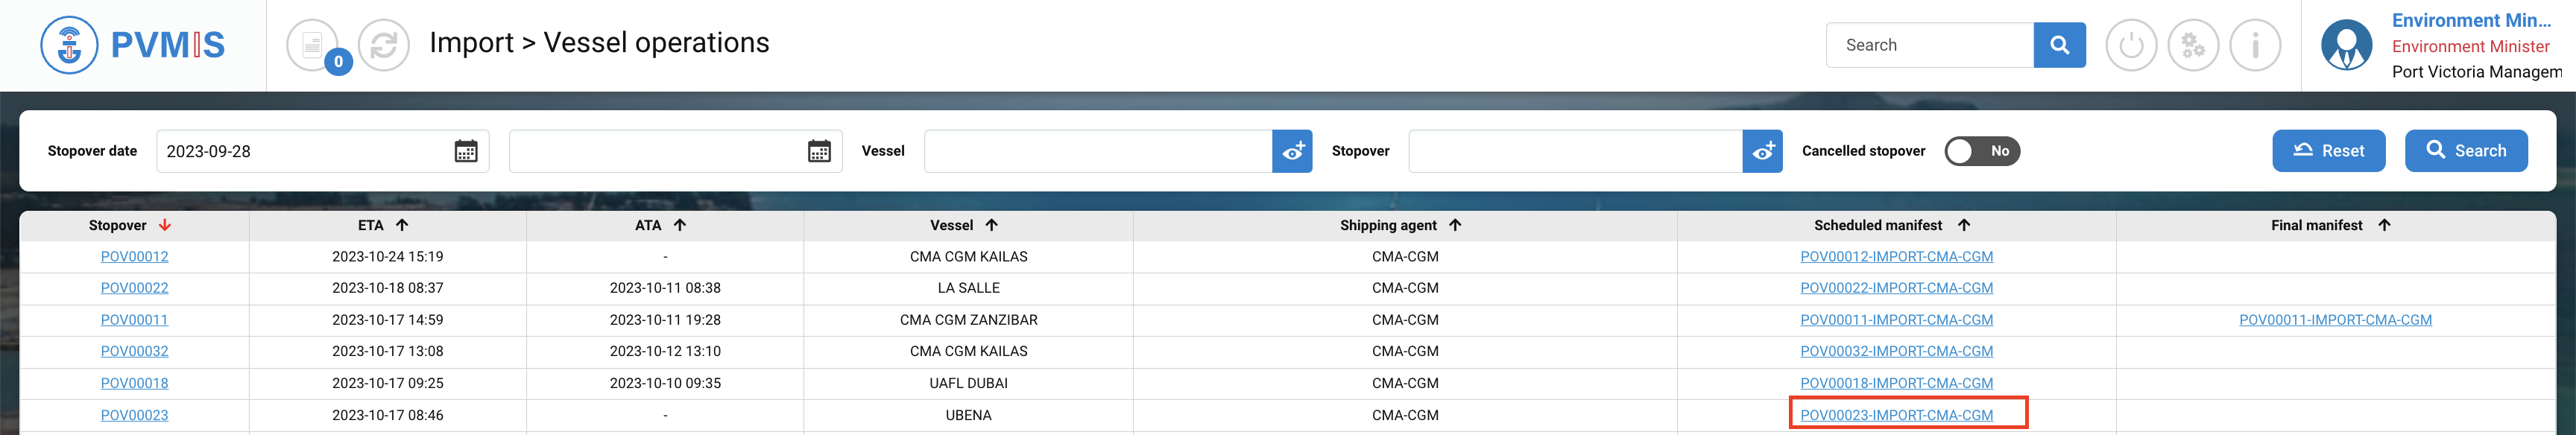
Task: Toggle the Cancelled stopover switch
Action: pyautogui.click(x=1981, y=151)
